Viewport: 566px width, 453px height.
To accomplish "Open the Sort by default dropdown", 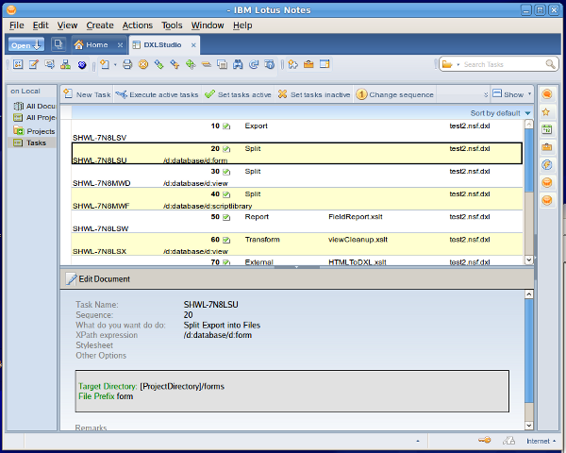I will (x=500, y=113).
